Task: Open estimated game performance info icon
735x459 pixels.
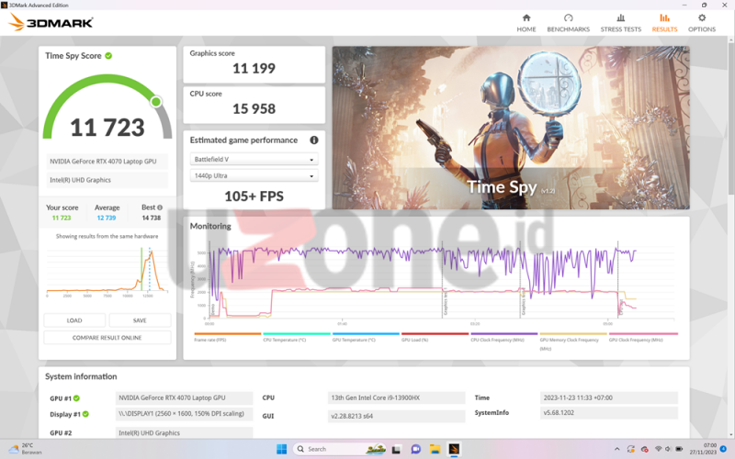Action: click(314, 140)
